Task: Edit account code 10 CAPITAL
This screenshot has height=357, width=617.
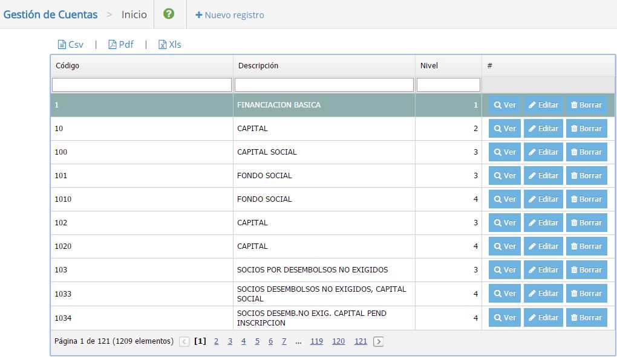Action: (x=543, y=129)
